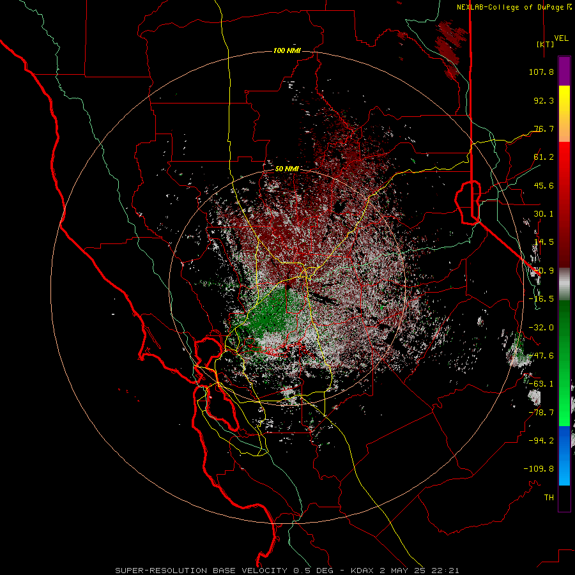Viewport: 575px width, 575px height.
Task: Click the -94.2 velocity scale value
Action: click(x=541, y=440)
